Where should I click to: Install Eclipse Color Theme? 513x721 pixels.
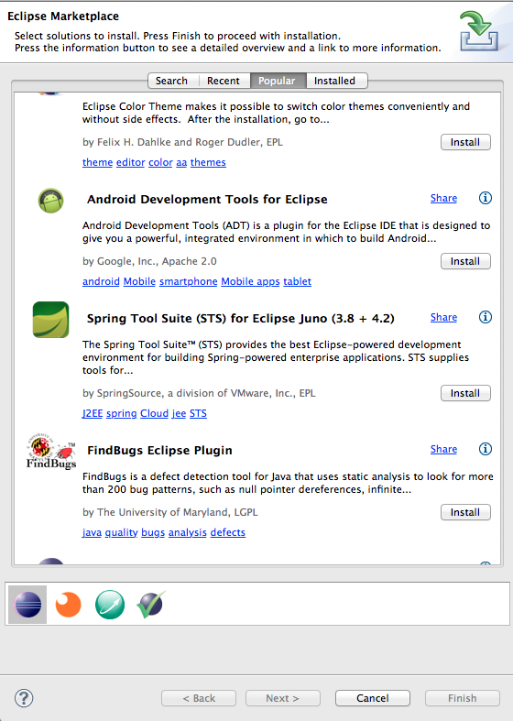tap(465, 142)
